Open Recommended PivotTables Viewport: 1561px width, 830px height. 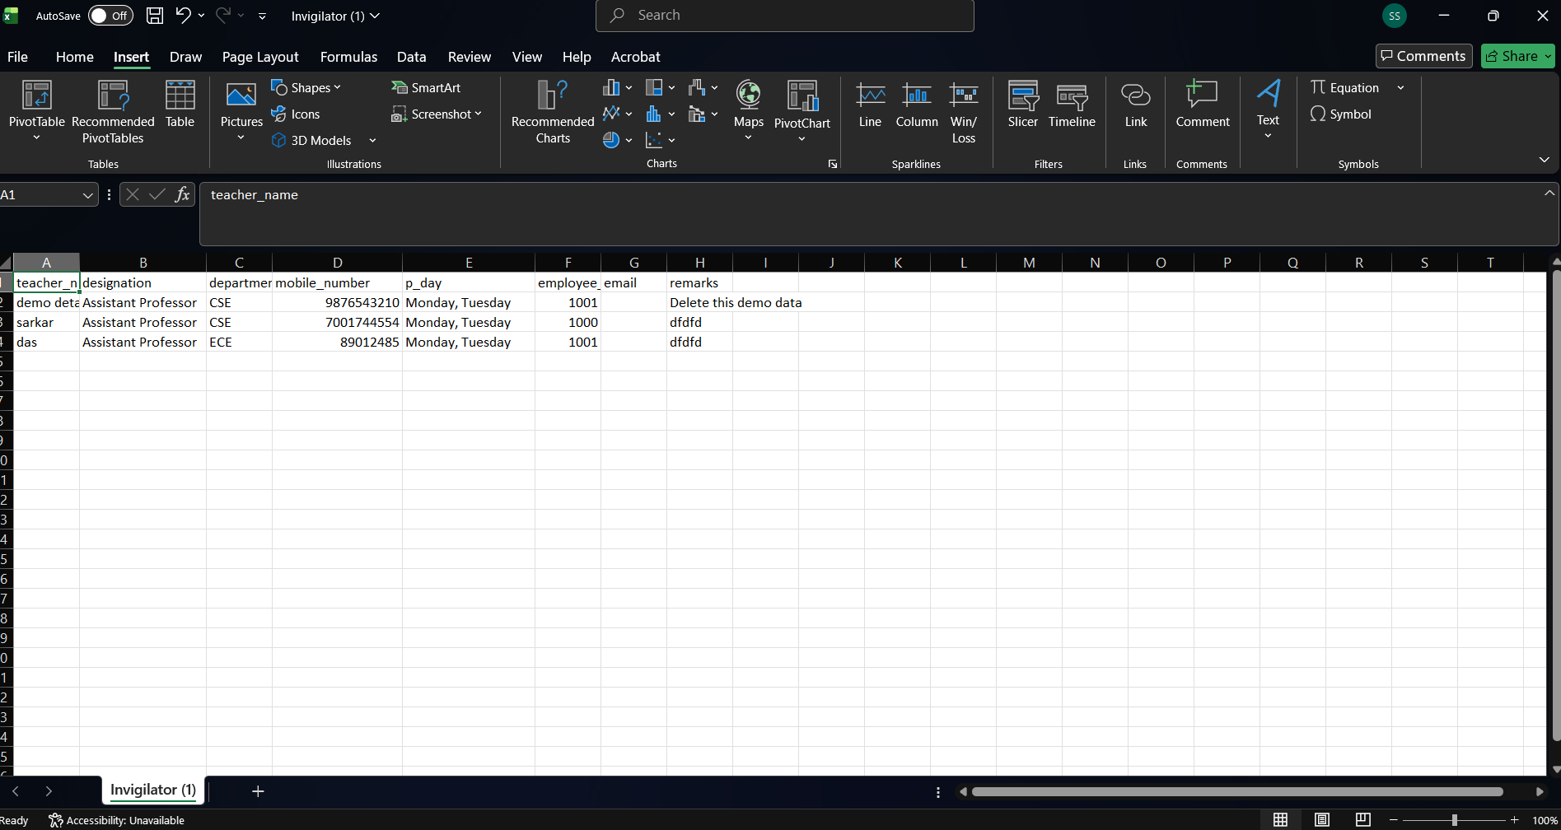[113, 112]
